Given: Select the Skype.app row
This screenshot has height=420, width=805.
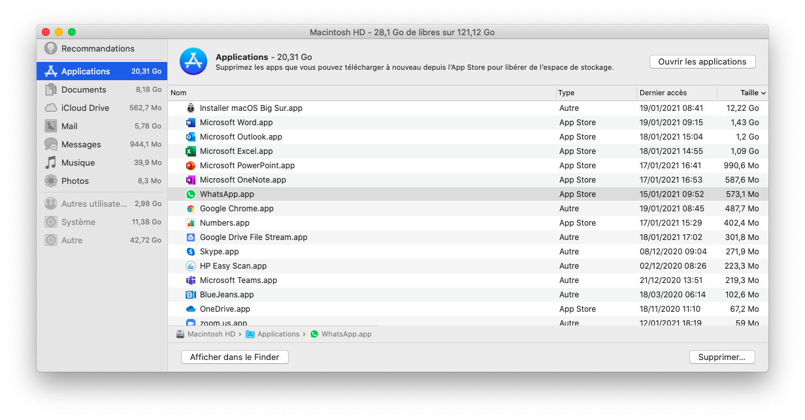Looking at the screenshot, I should (x=468, y=252).
